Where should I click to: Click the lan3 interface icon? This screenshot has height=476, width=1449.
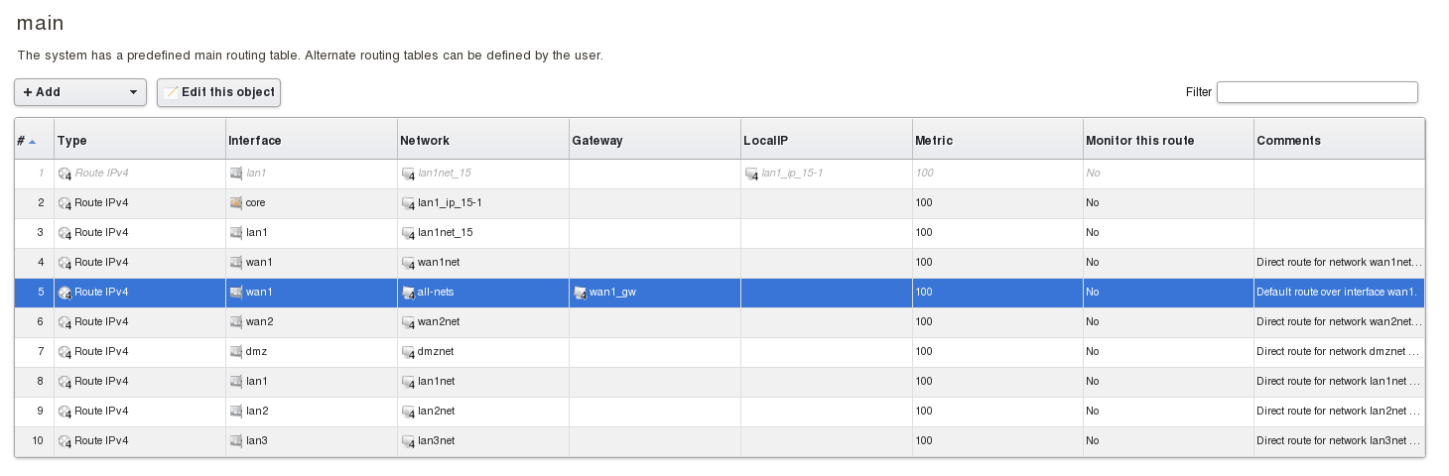click(x=236, y=441)
